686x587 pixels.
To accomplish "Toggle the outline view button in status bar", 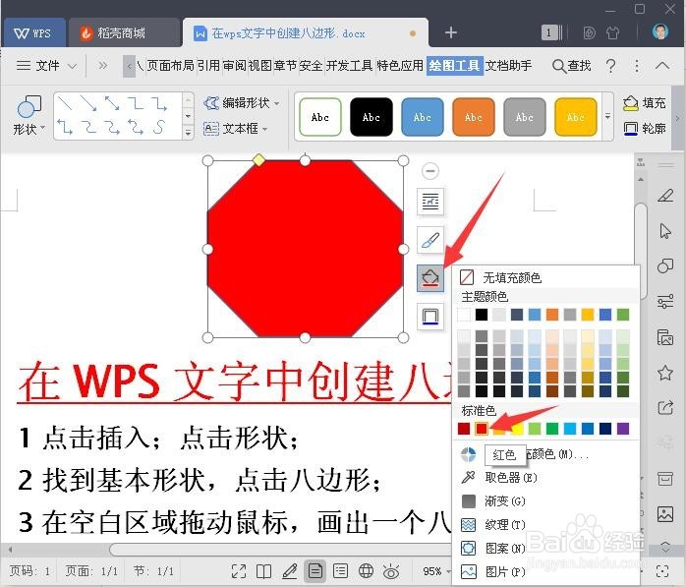I will [x=340, y=571].
